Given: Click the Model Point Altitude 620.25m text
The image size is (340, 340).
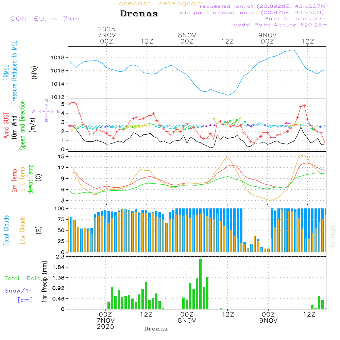Looking at the screenshot, I should click(x=280, y=25).
